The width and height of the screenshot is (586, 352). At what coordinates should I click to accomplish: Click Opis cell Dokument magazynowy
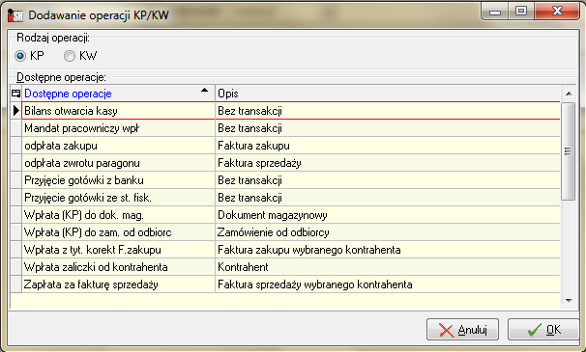click(388, 215)
